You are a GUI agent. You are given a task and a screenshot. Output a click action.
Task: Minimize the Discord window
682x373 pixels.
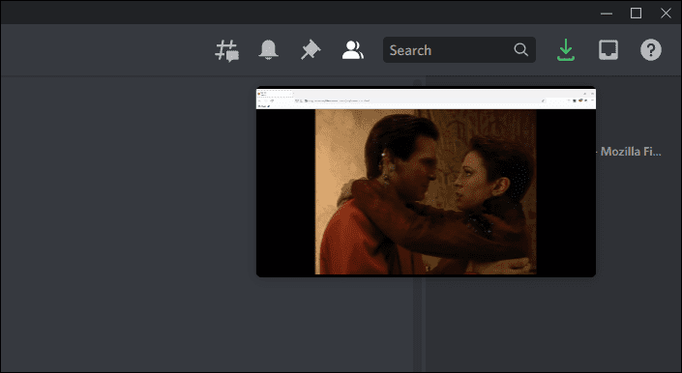click(x=607, y=14)
